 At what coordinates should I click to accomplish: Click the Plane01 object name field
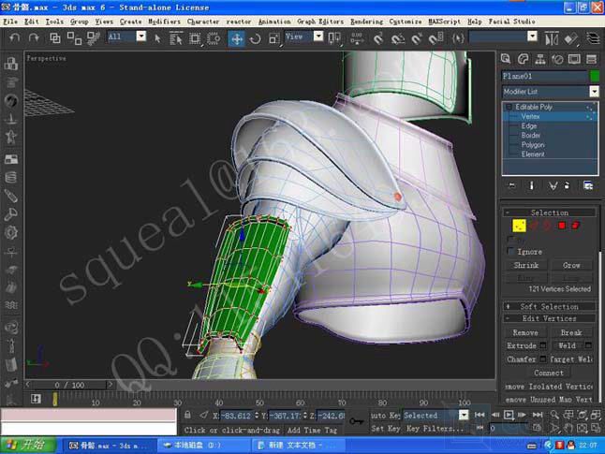544,76
